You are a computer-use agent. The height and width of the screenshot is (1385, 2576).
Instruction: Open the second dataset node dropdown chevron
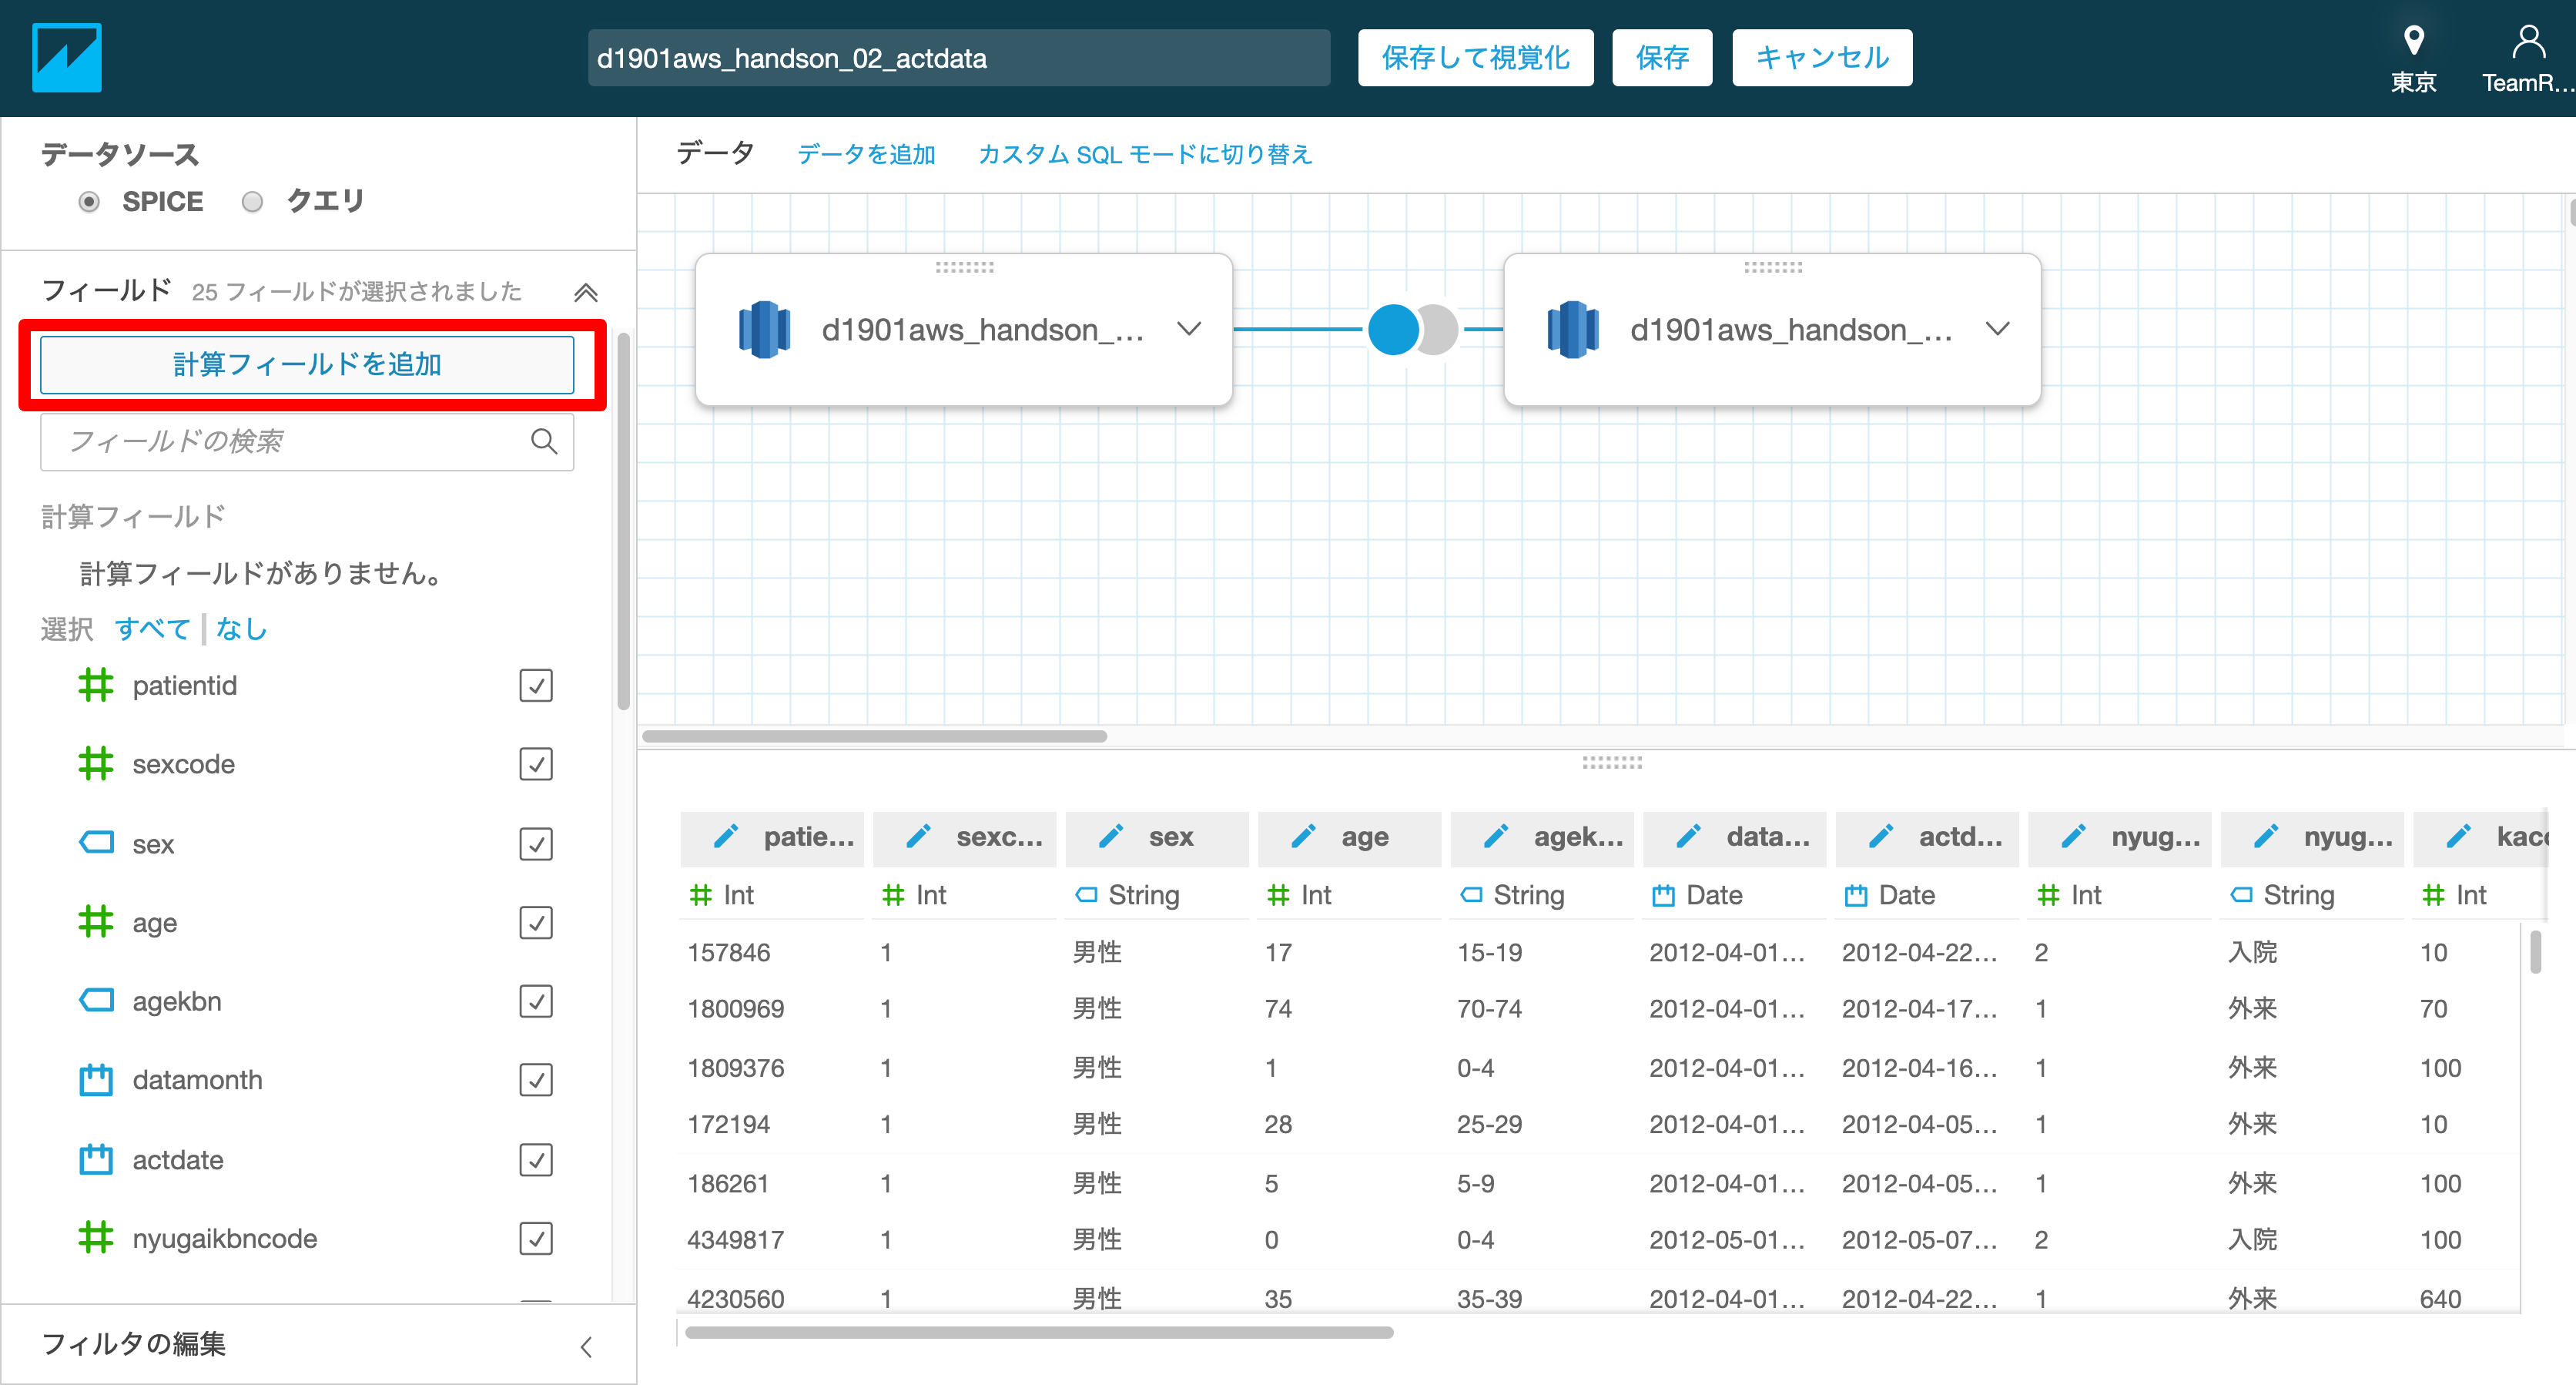[x=1997, y=329]
